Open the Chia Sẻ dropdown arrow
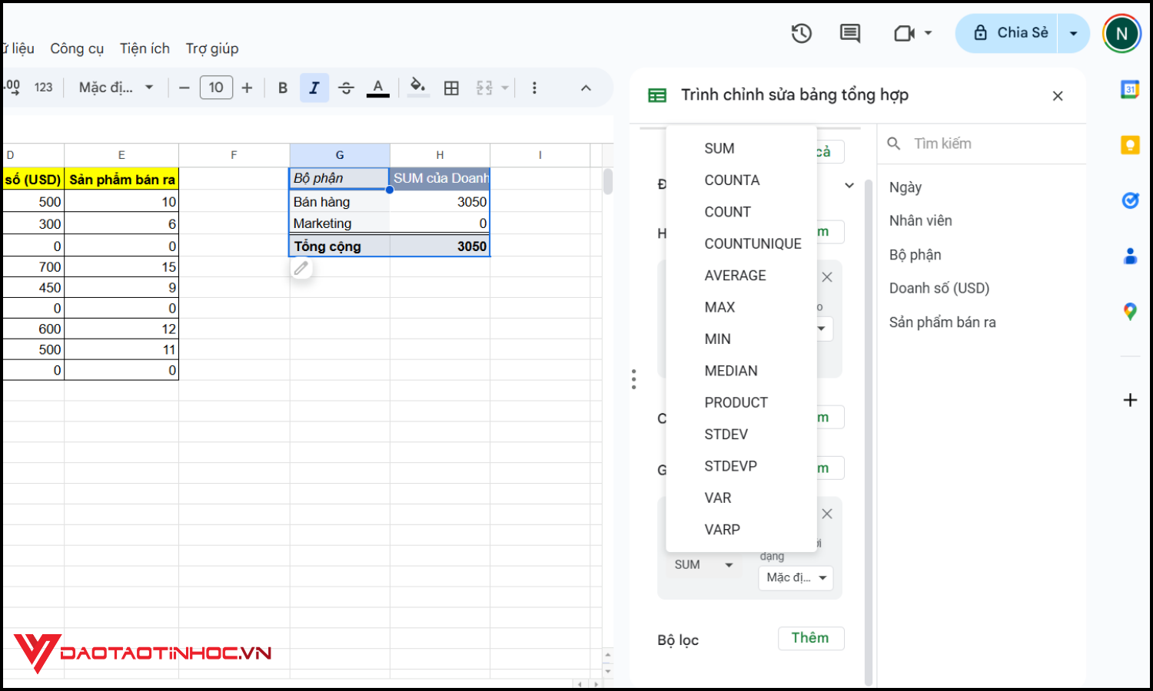Screen dimensions: 1153x691 1073,33
